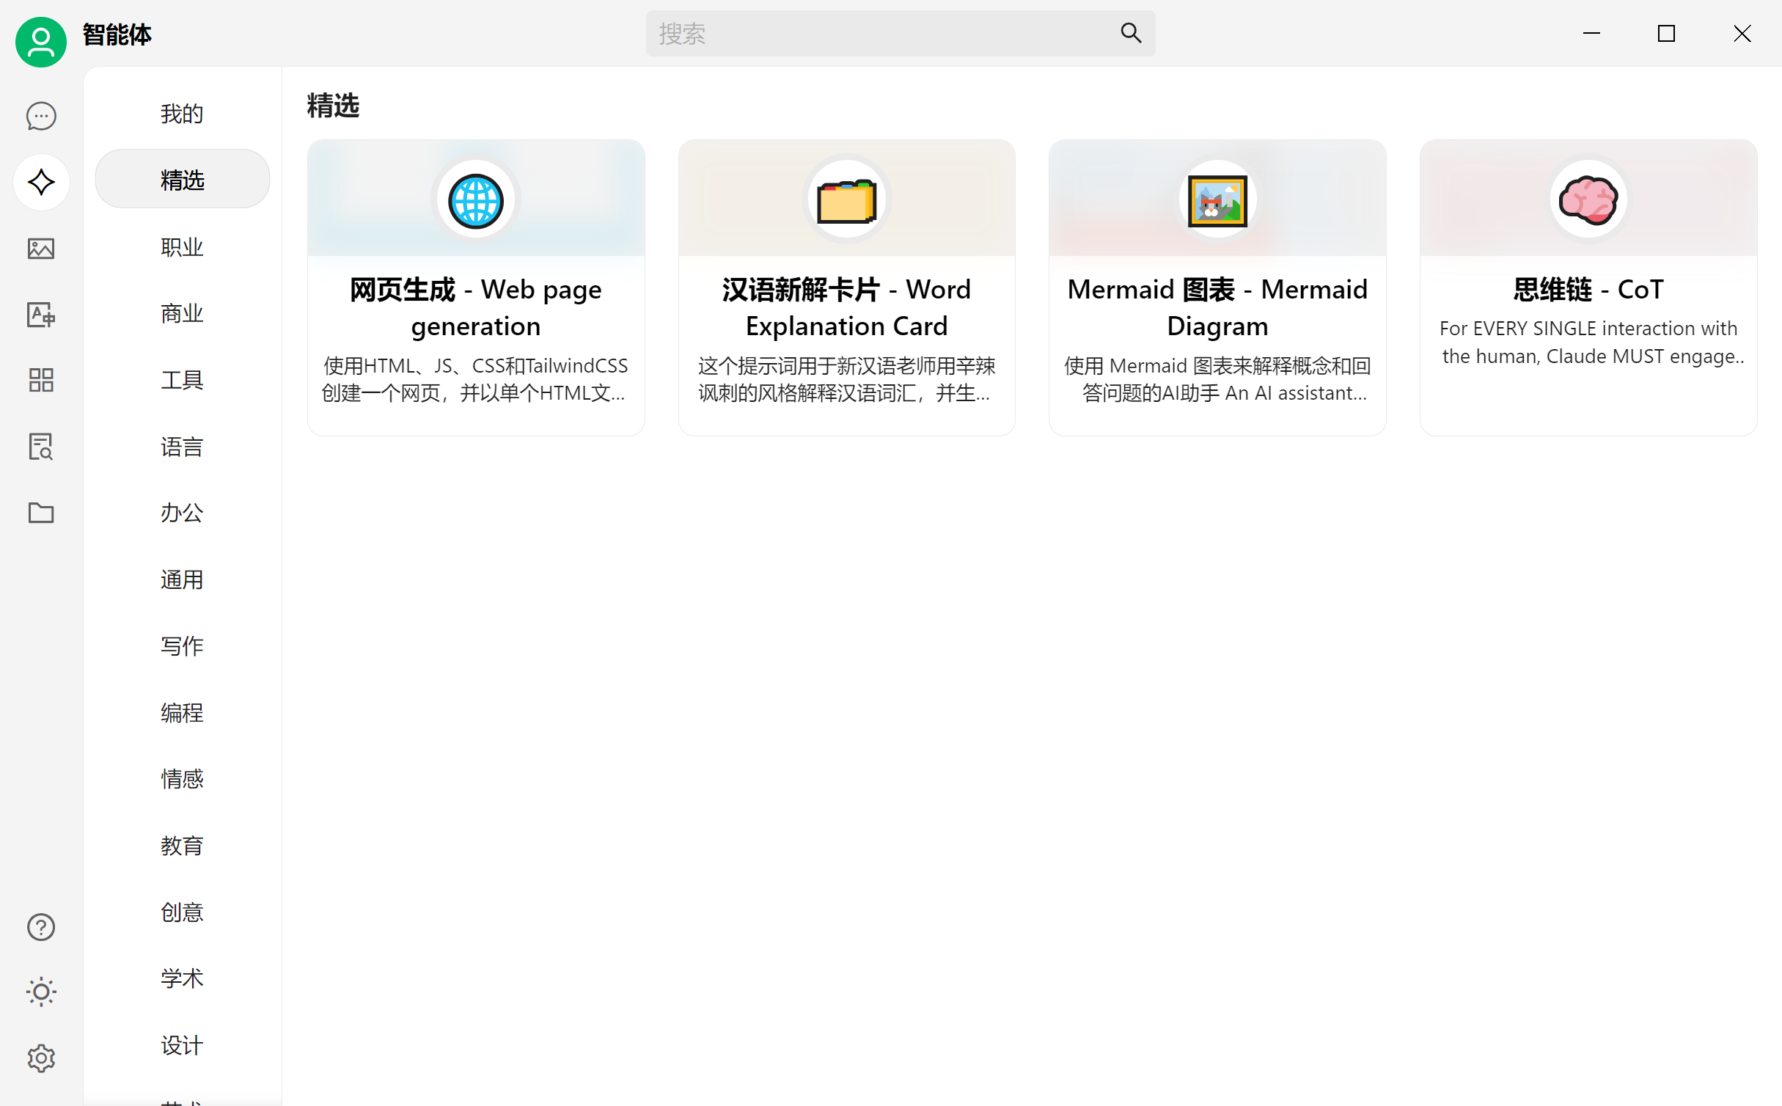The width and height of the screenshot is (1782, 1106).
Task: Select the 编程 category tab
Action: tap(182, 712)
